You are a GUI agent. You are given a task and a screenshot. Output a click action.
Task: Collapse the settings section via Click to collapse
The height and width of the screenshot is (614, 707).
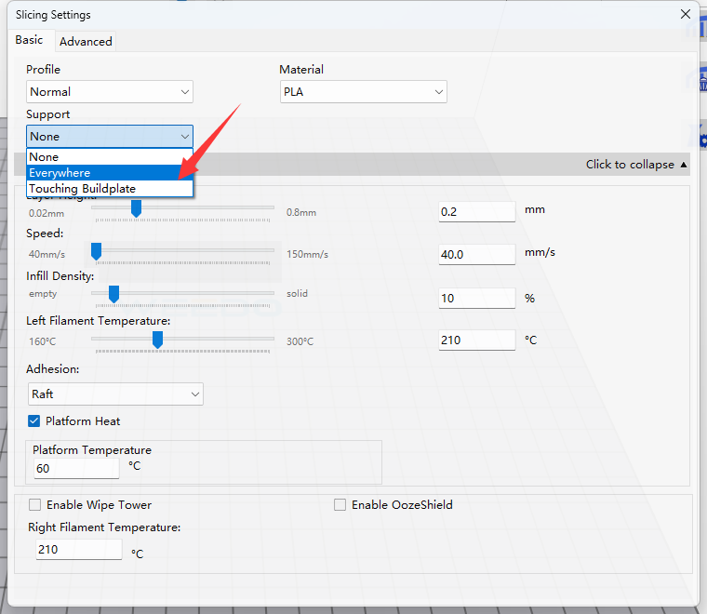[x=636, y=165]
